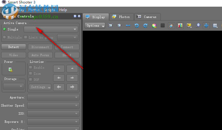222x130 pixels.
Task: Click second row Liveview left arrow
Action: pyautogui.click(x=59, y=78)
